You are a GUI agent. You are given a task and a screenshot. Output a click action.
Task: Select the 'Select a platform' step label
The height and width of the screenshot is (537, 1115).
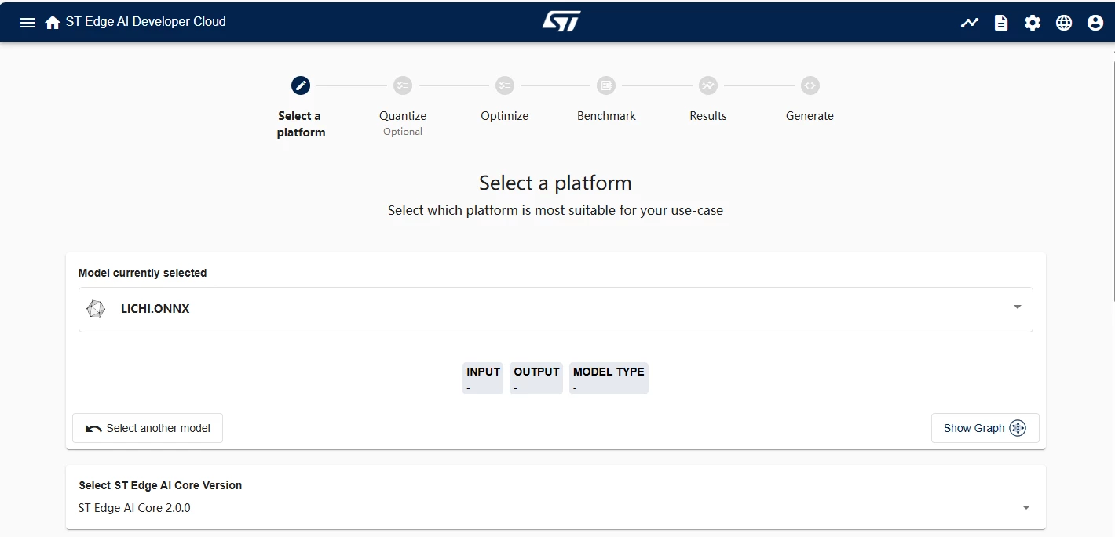(x=301, y=124)
